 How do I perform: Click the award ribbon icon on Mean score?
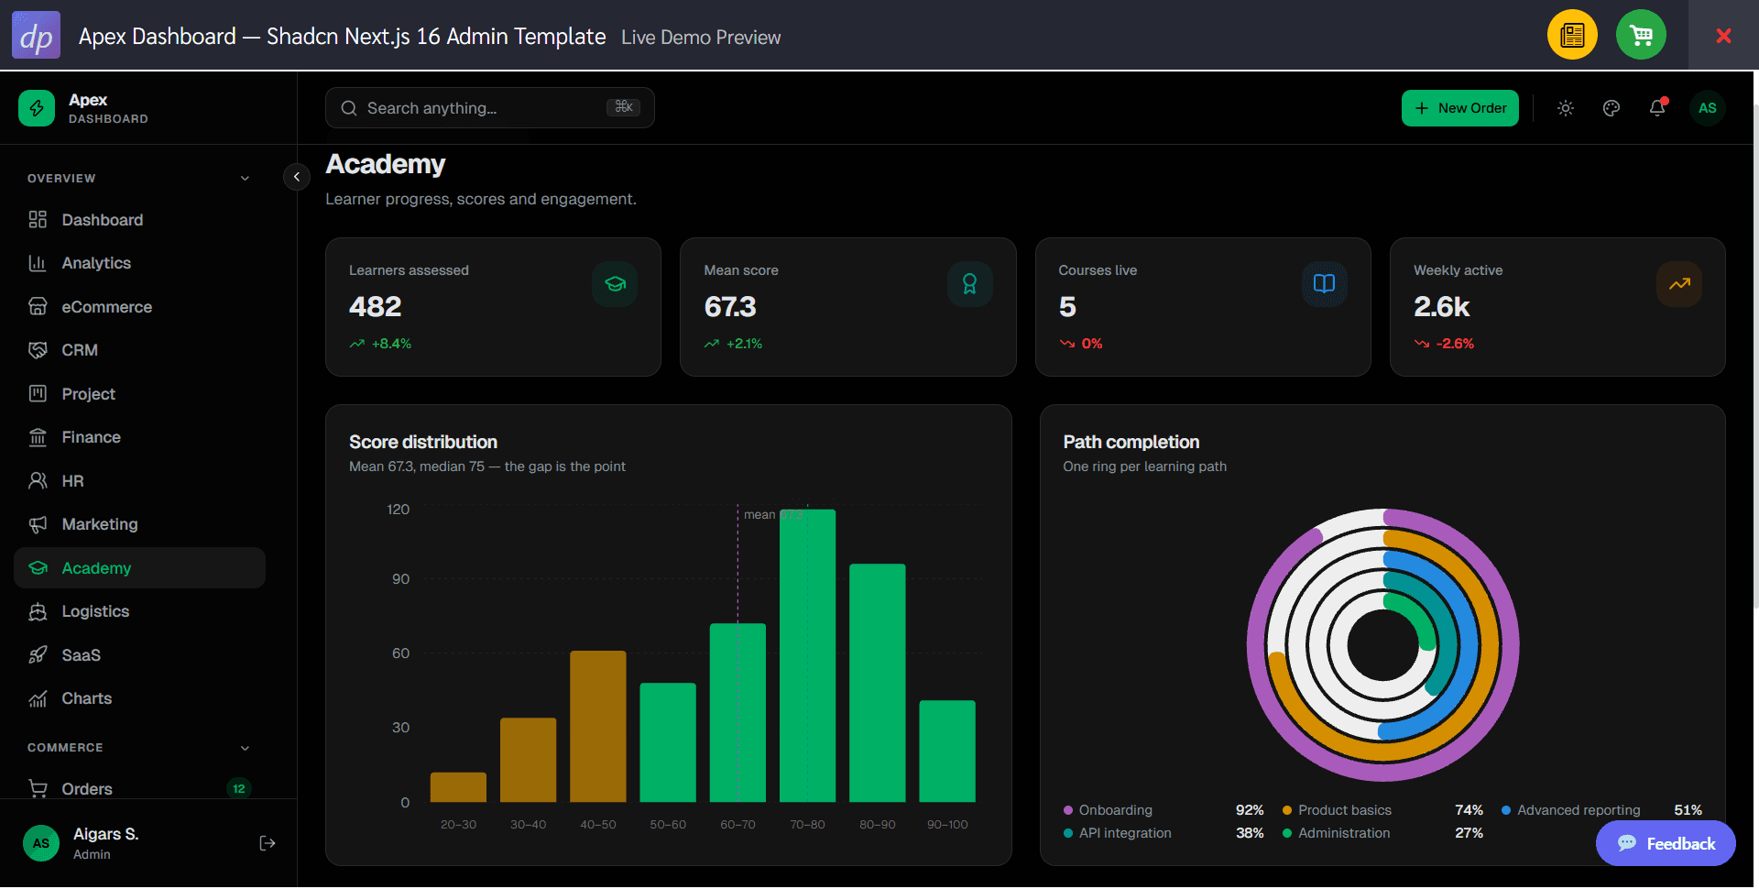coord(969,284)
